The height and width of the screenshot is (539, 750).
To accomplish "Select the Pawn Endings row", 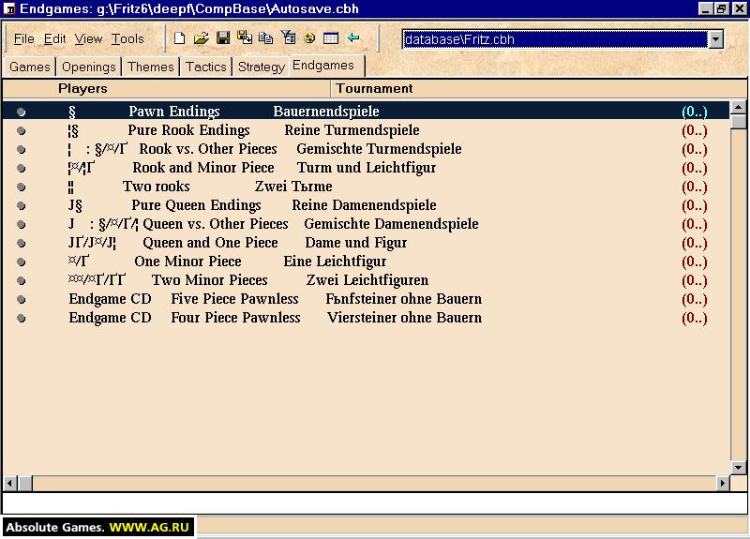I will 366,112.
